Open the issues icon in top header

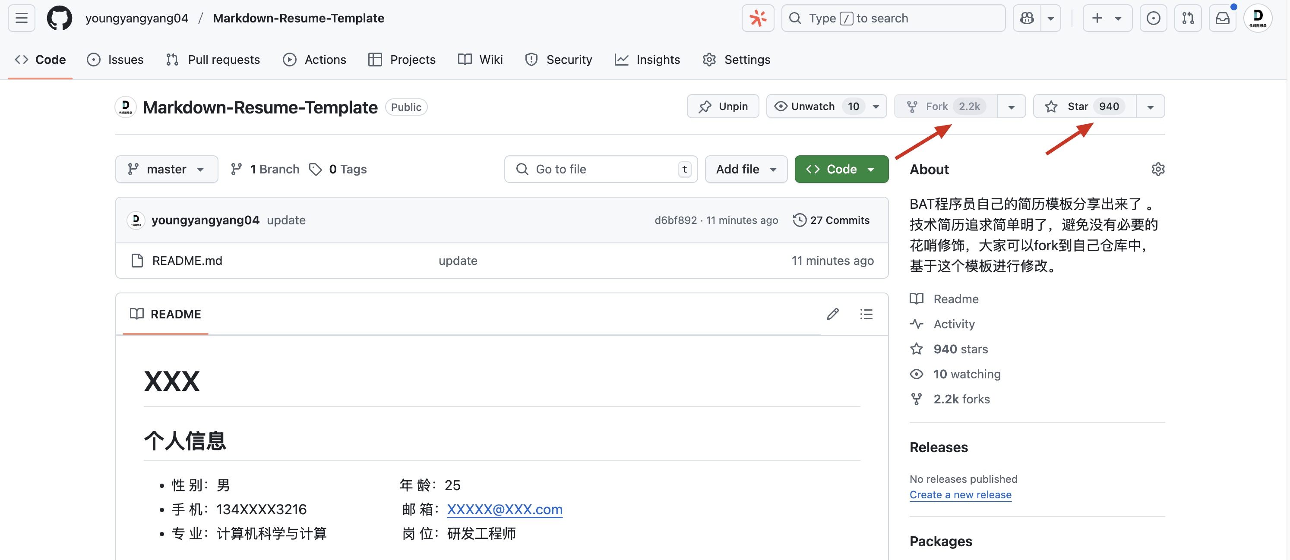tap(1153, 18)
